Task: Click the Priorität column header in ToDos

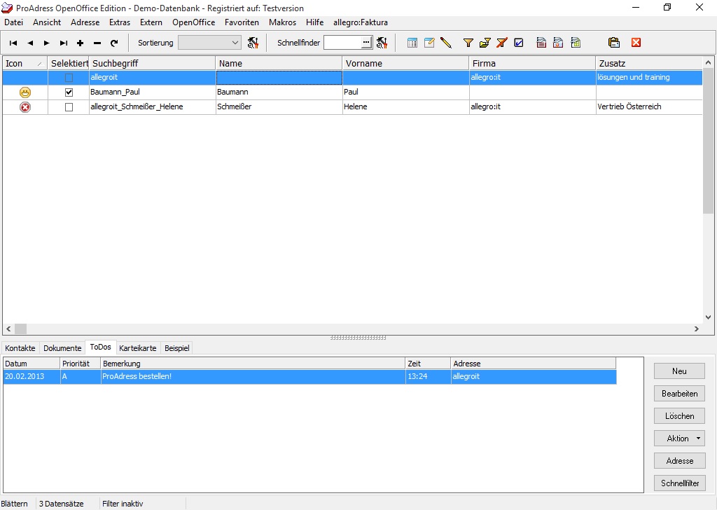Action: pyautogui.click(x=81, y=364)
